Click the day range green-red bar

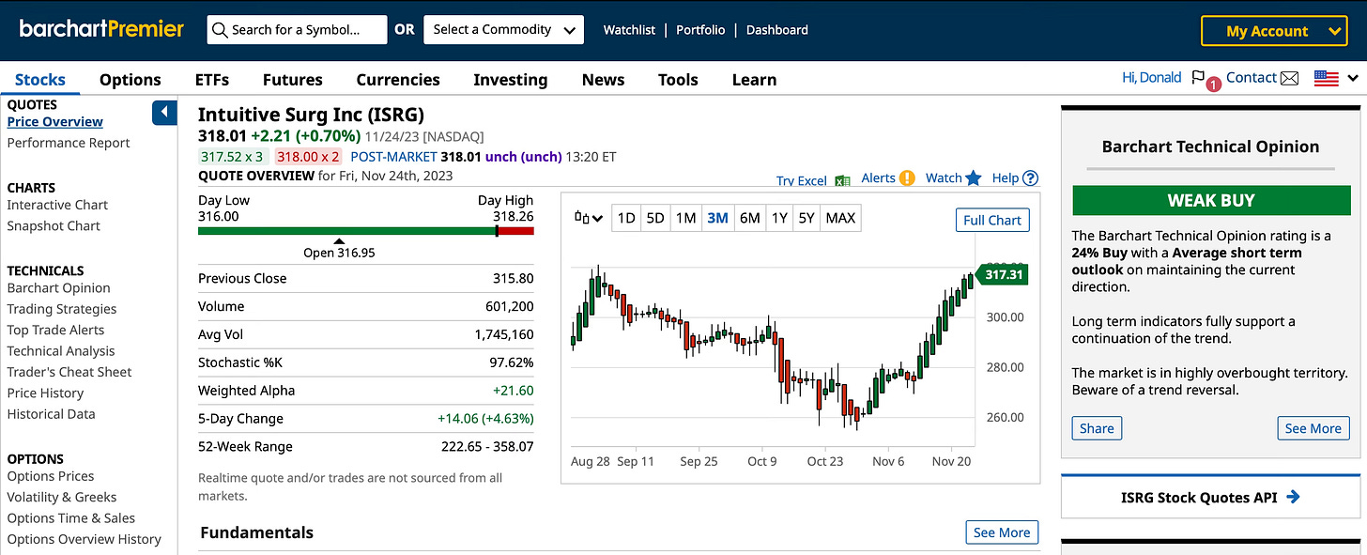(365, 230)
